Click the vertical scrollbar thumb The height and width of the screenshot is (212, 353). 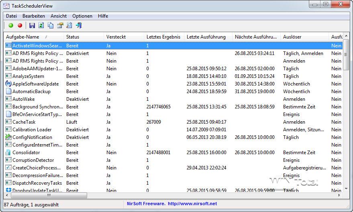[x=346, y=55]
